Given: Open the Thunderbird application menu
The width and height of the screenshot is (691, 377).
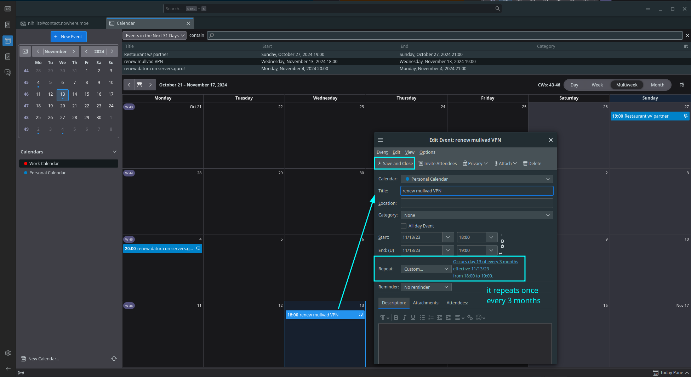Looking at the screenshot, I should point(648,9).
